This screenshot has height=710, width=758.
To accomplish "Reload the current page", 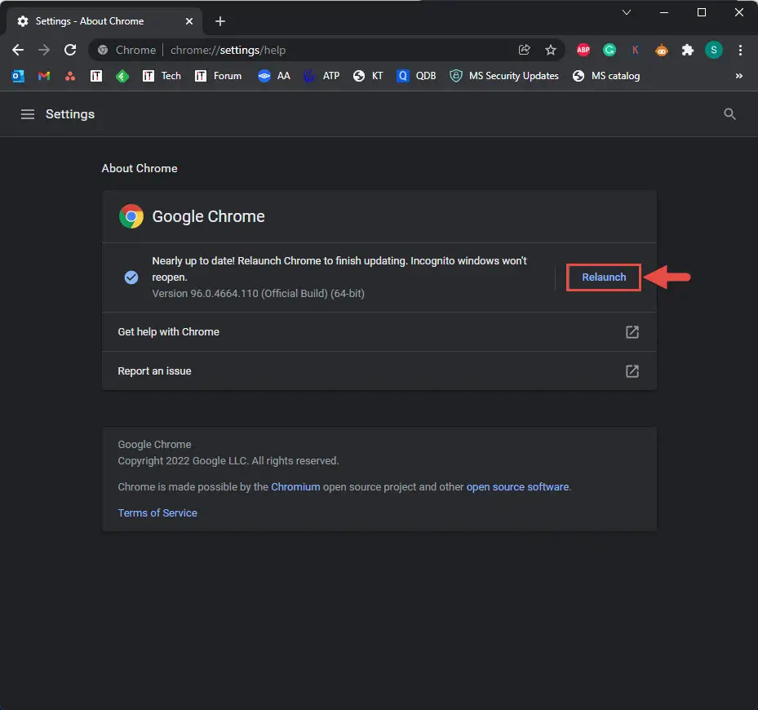I will (x=70, y=50).
